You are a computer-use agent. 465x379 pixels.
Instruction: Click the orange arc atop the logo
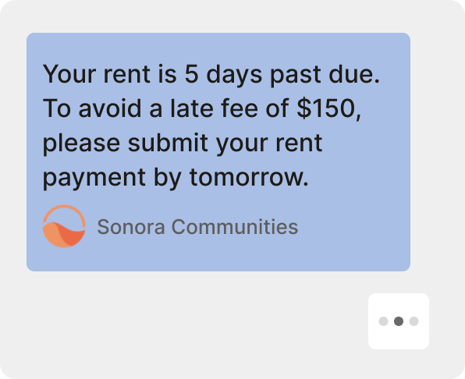[x=64, y=212]
